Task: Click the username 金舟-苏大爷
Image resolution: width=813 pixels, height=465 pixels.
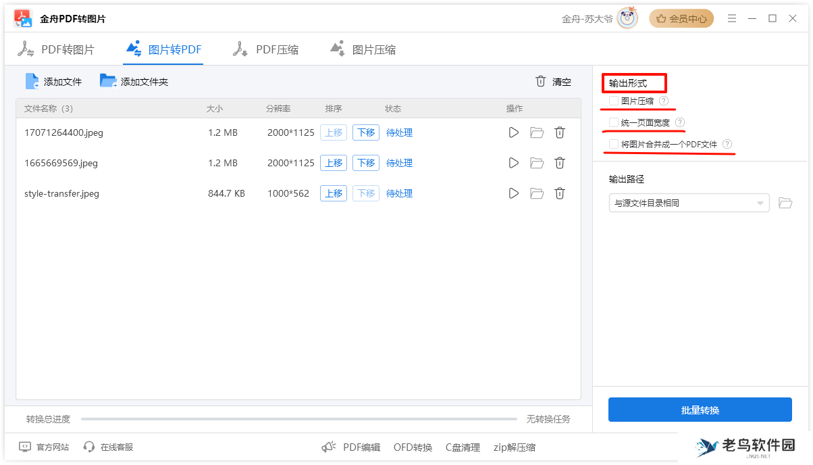Action: (x=587, y=19)
